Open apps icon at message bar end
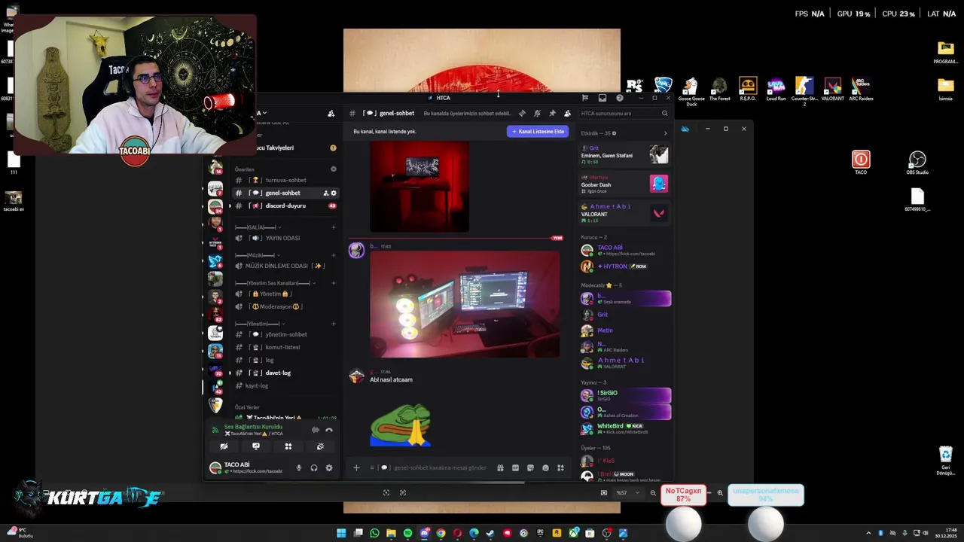 (560, 467)
